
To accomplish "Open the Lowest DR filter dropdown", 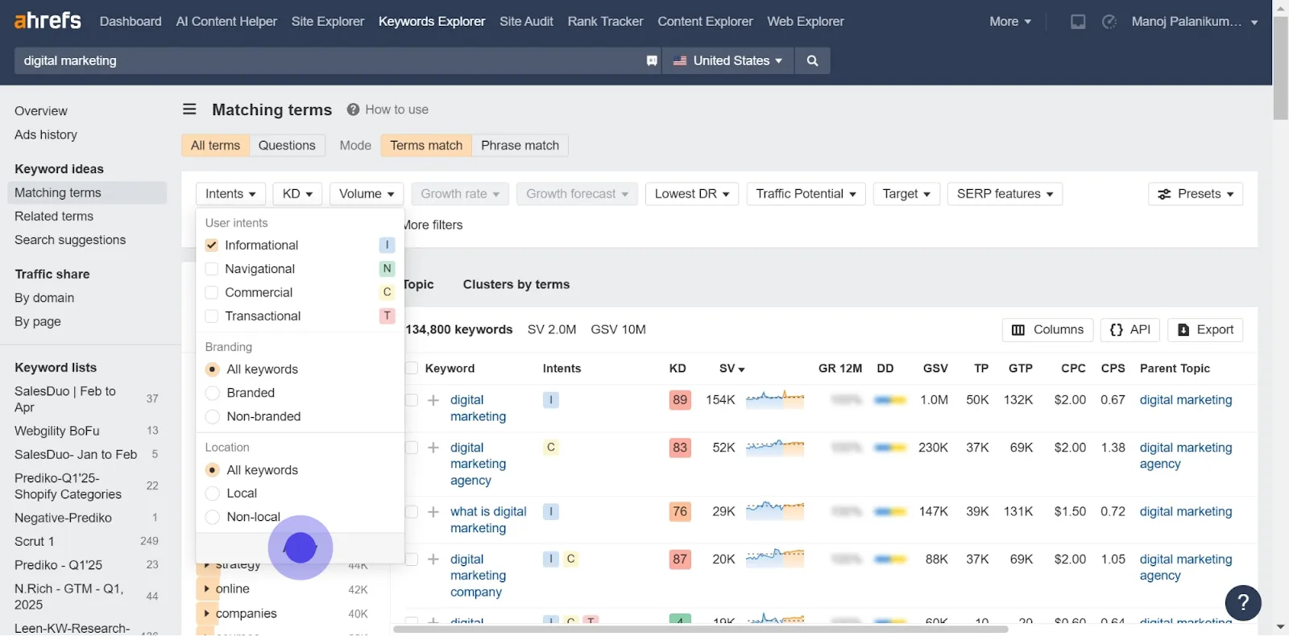I will click(692, 194).
